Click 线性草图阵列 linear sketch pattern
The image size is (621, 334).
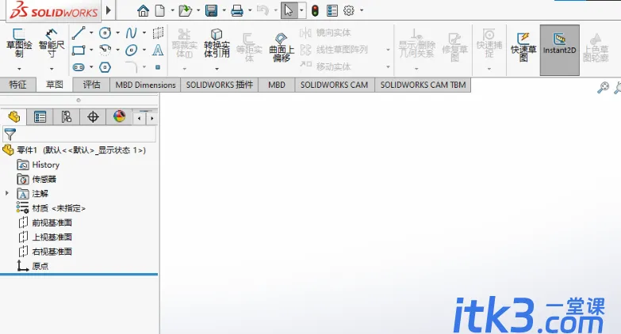[x=334, y=49]
